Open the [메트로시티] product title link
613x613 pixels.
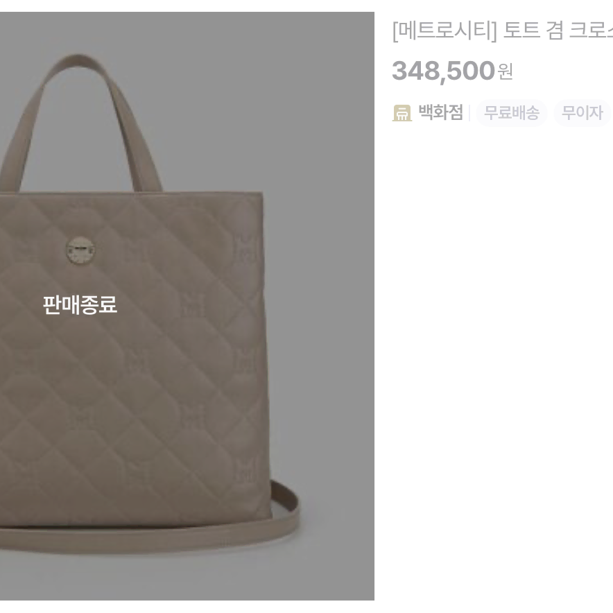coord(502,30)
